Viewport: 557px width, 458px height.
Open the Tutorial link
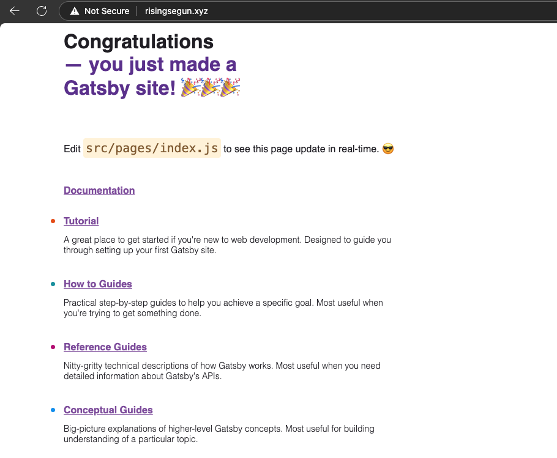pos(81,221)
